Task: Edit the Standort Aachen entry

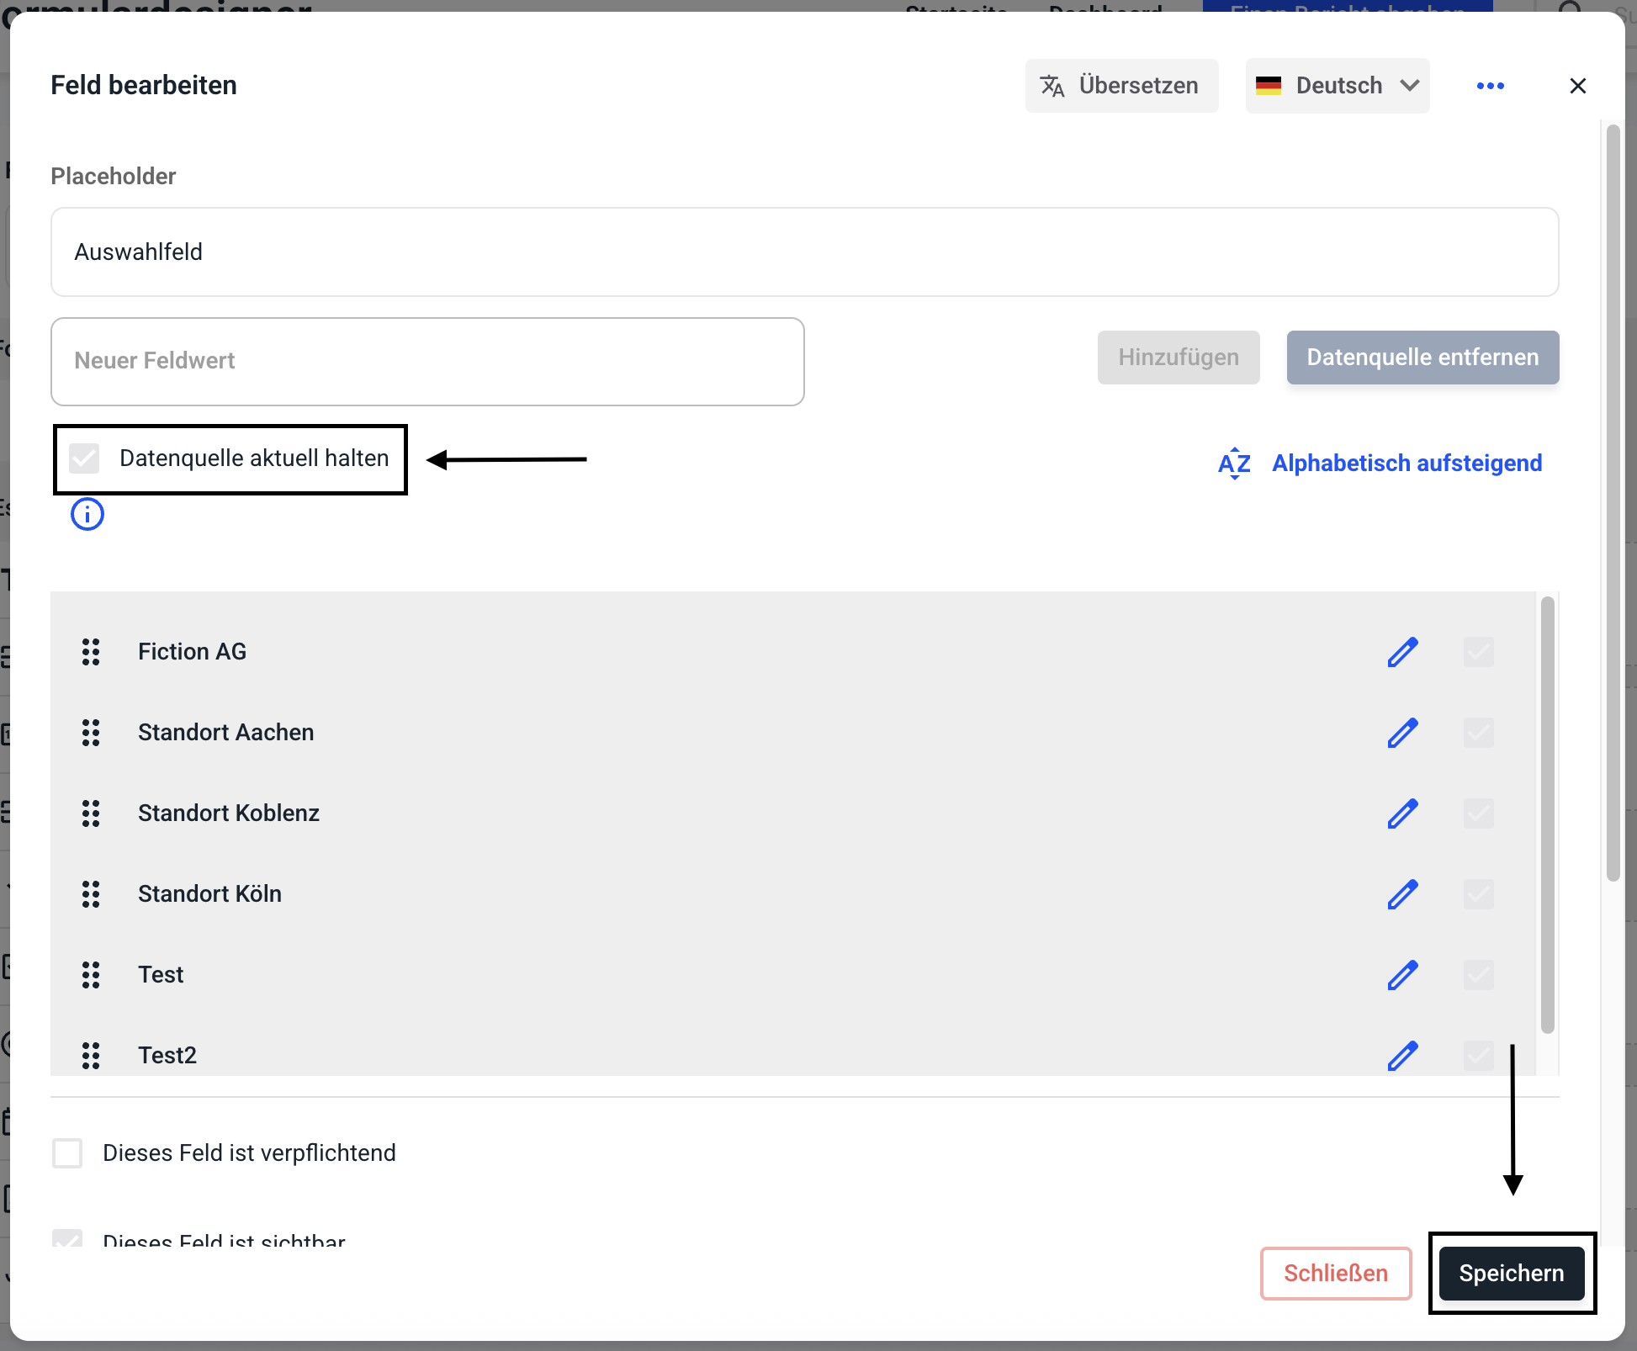Action: click(x=1402, y=733)
